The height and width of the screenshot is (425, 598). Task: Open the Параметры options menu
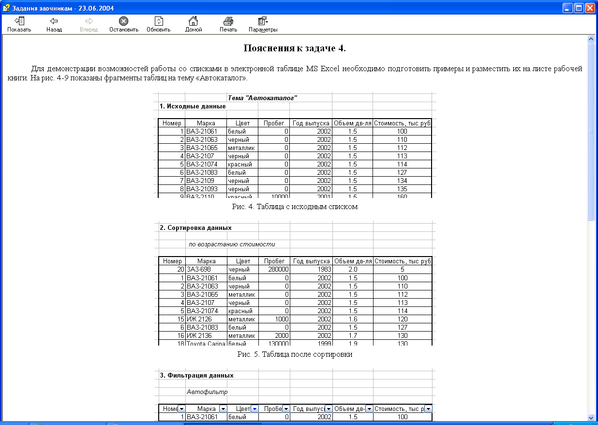pyautogui.click(x=263, y=24)
